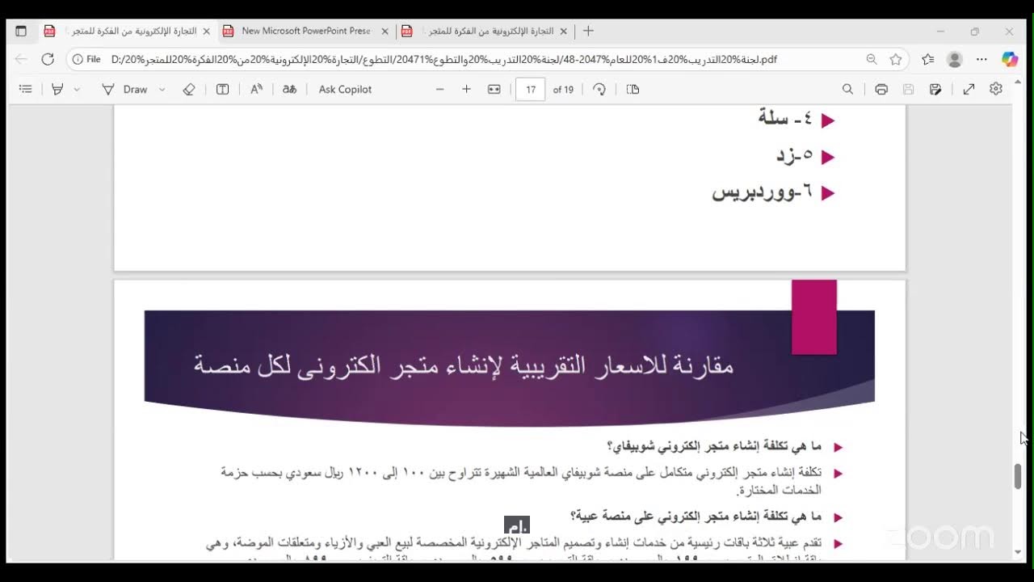This screenshot has height=582, width=1034.
Task: Click the vertical scrollbar thumb
Action: click(x=1018, y=476)
